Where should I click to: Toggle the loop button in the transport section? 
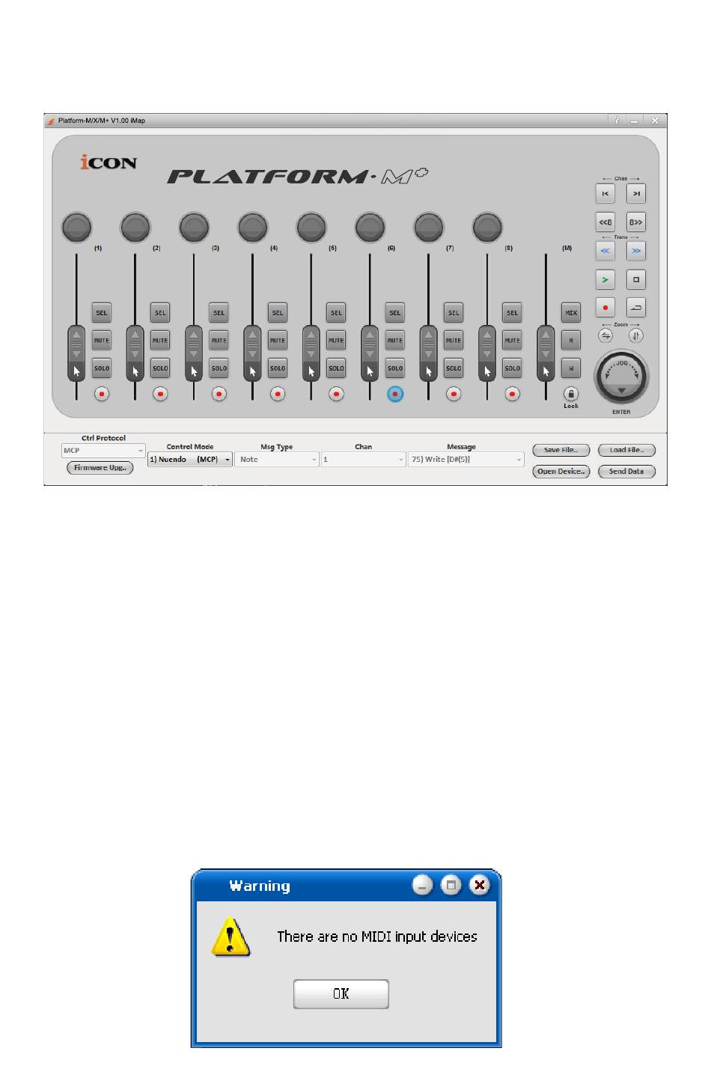pos(636,308)
